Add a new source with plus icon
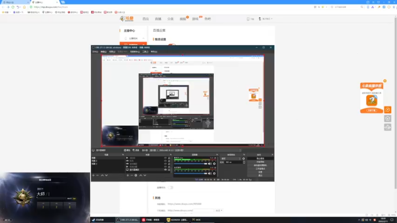Viewport: 397px width, 223px height. (128, 175)
